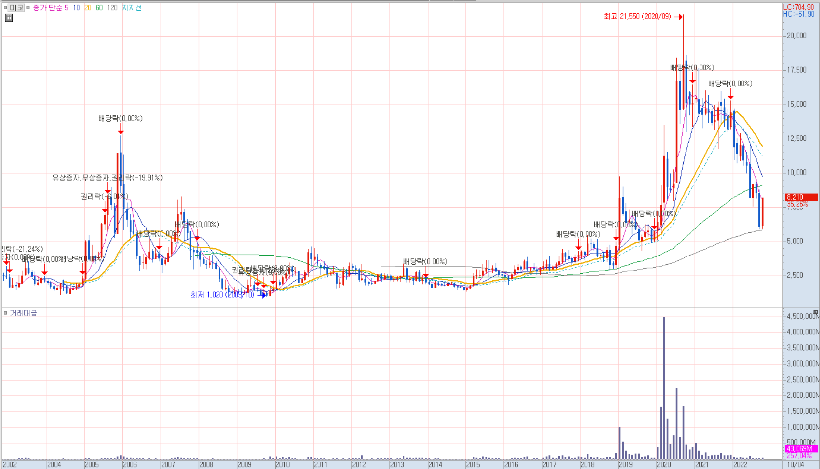Click the 미코 stock name label
This screenshot has height=469, width=820.
[16, 7]
